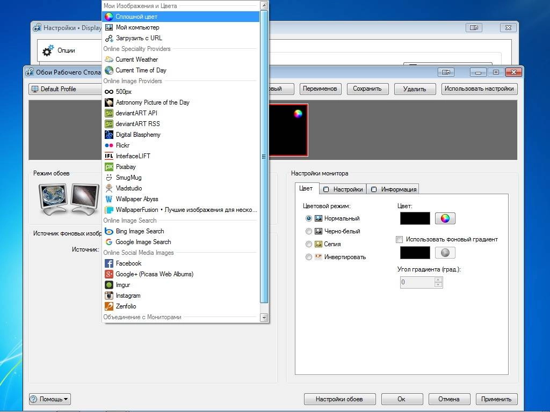Open the rainbow color picker button

tap(445, 218)
